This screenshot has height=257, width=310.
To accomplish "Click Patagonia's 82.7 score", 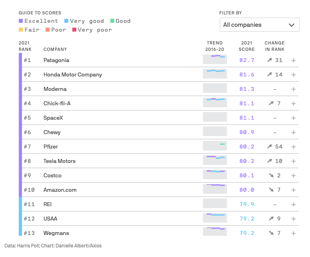I will point(247,60).
